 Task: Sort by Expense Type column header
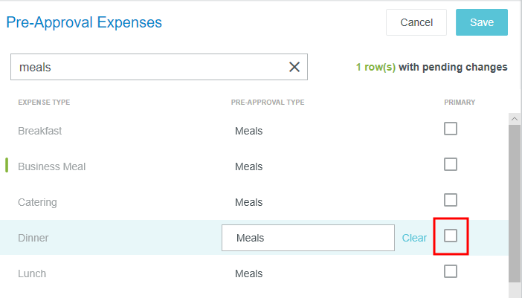pyautogui.click(x=44, y=103)
